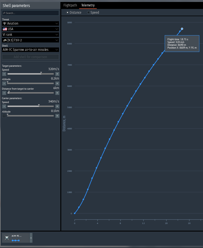
Task: Click the Position X: 8689 m tooltip line
Action: [x=182, y=48]
